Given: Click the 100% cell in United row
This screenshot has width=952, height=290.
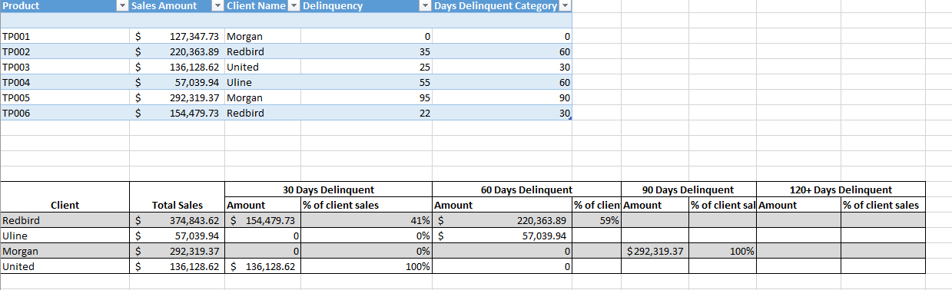Looking at the screenshot, I should coord(367,266).
